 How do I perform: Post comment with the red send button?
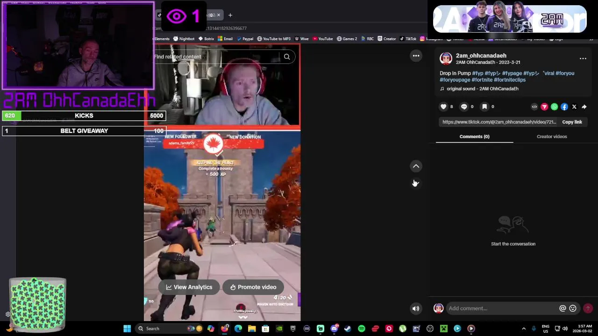coord(588,308)
